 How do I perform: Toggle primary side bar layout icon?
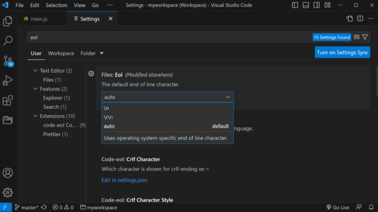pyautogui.click(x=295, y=5)
